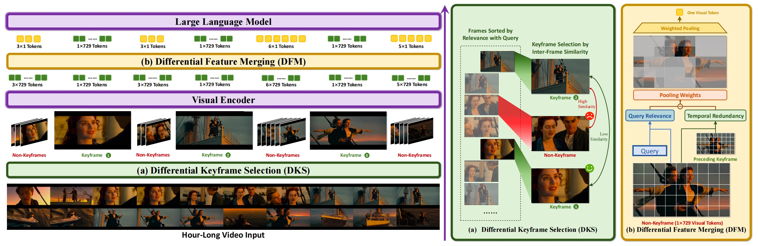Screen dimensions: 758x246
Task: Open the large gridded Non-Keyframe image
Action: click(681, 190)
